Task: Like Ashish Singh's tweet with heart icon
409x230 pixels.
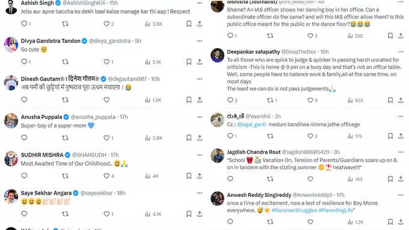Action: tap(106, 24)
